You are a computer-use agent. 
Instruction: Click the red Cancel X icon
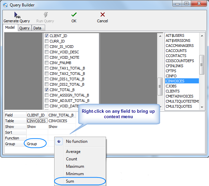pos(103,15)
